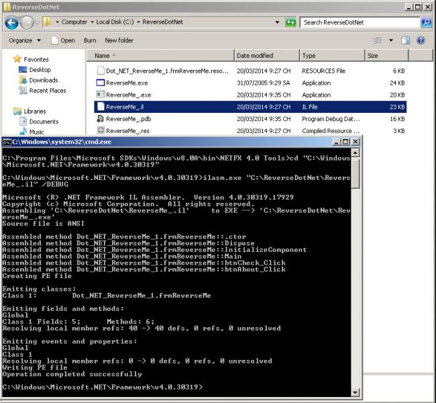
Task: Click the Recent Places icon in sidebar
Action: [23, 90]
